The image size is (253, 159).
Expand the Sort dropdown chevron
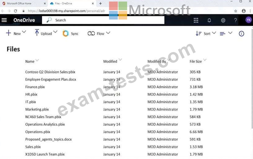(x=214, y=33)
